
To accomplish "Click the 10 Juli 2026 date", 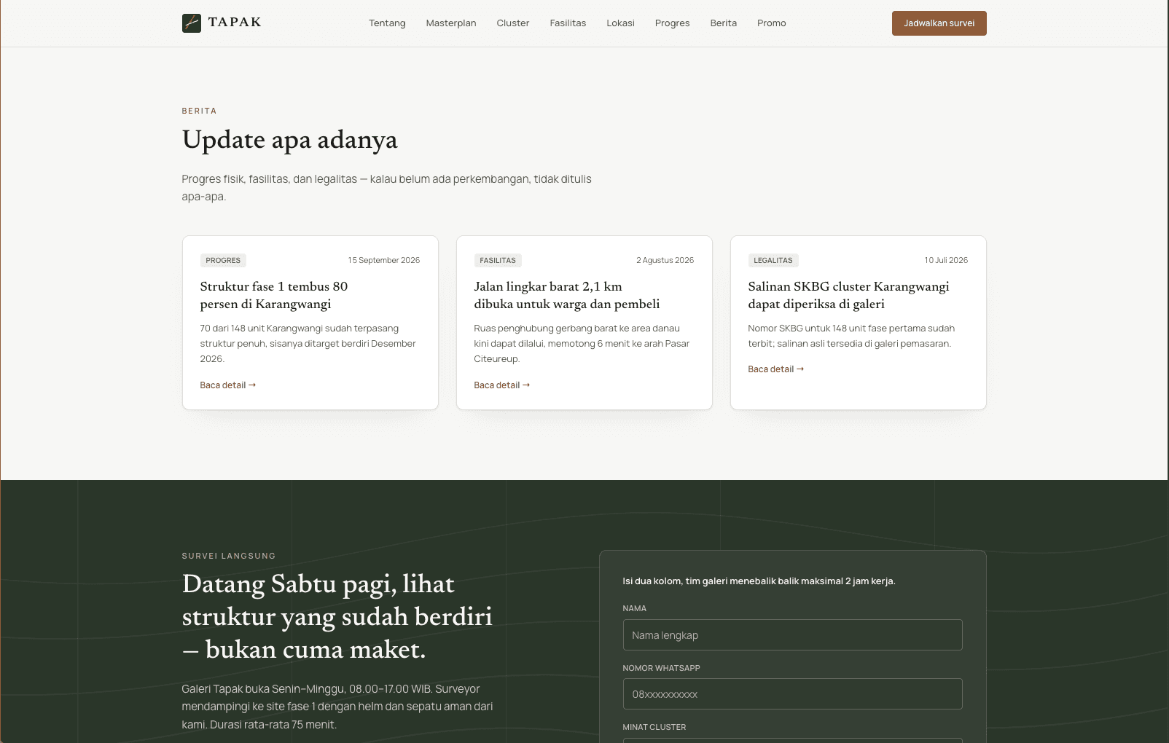I will coord(947,260).
